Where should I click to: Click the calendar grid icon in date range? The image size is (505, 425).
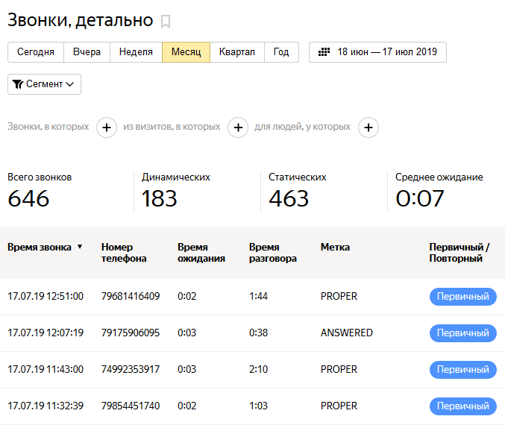[x=324, y=52]
